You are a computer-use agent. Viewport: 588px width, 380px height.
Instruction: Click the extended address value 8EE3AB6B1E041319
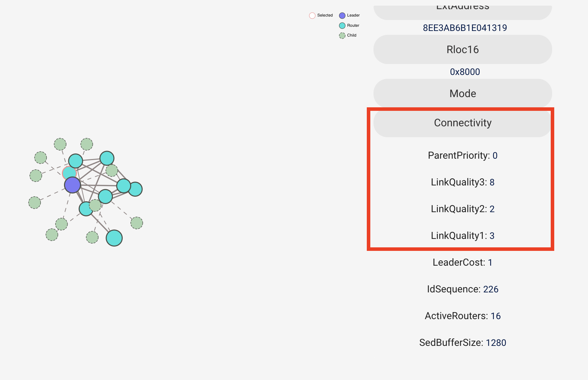point(465,28)
